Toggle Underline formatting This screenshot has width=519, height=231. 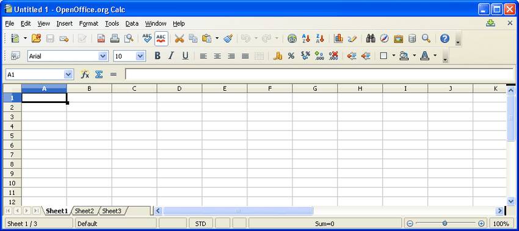tap(186, 56)
